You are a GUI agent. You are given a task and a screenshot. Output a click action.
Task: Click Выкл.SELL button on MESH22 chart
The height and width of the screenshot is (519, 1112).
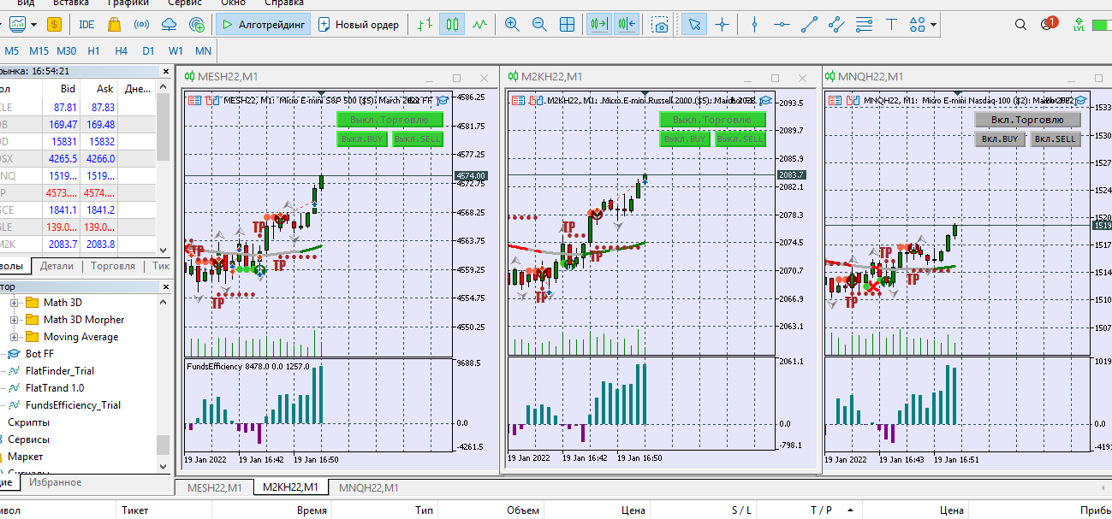coord(418,139)
